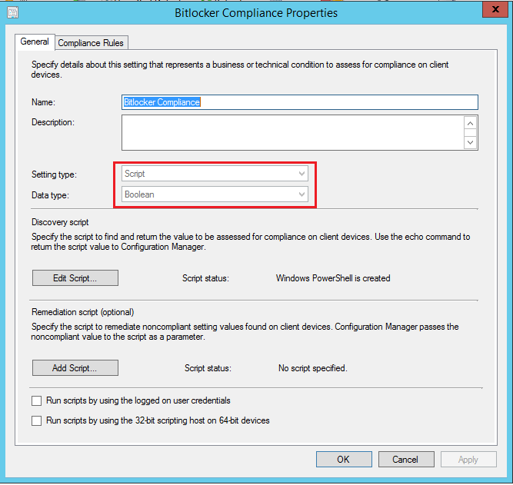Click the Apply button

[468, 459]
